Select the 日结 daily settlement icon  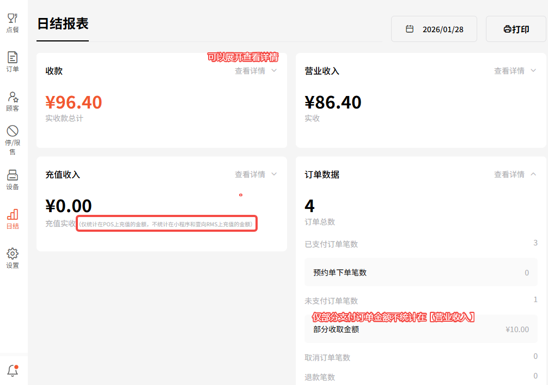point(12,215)
